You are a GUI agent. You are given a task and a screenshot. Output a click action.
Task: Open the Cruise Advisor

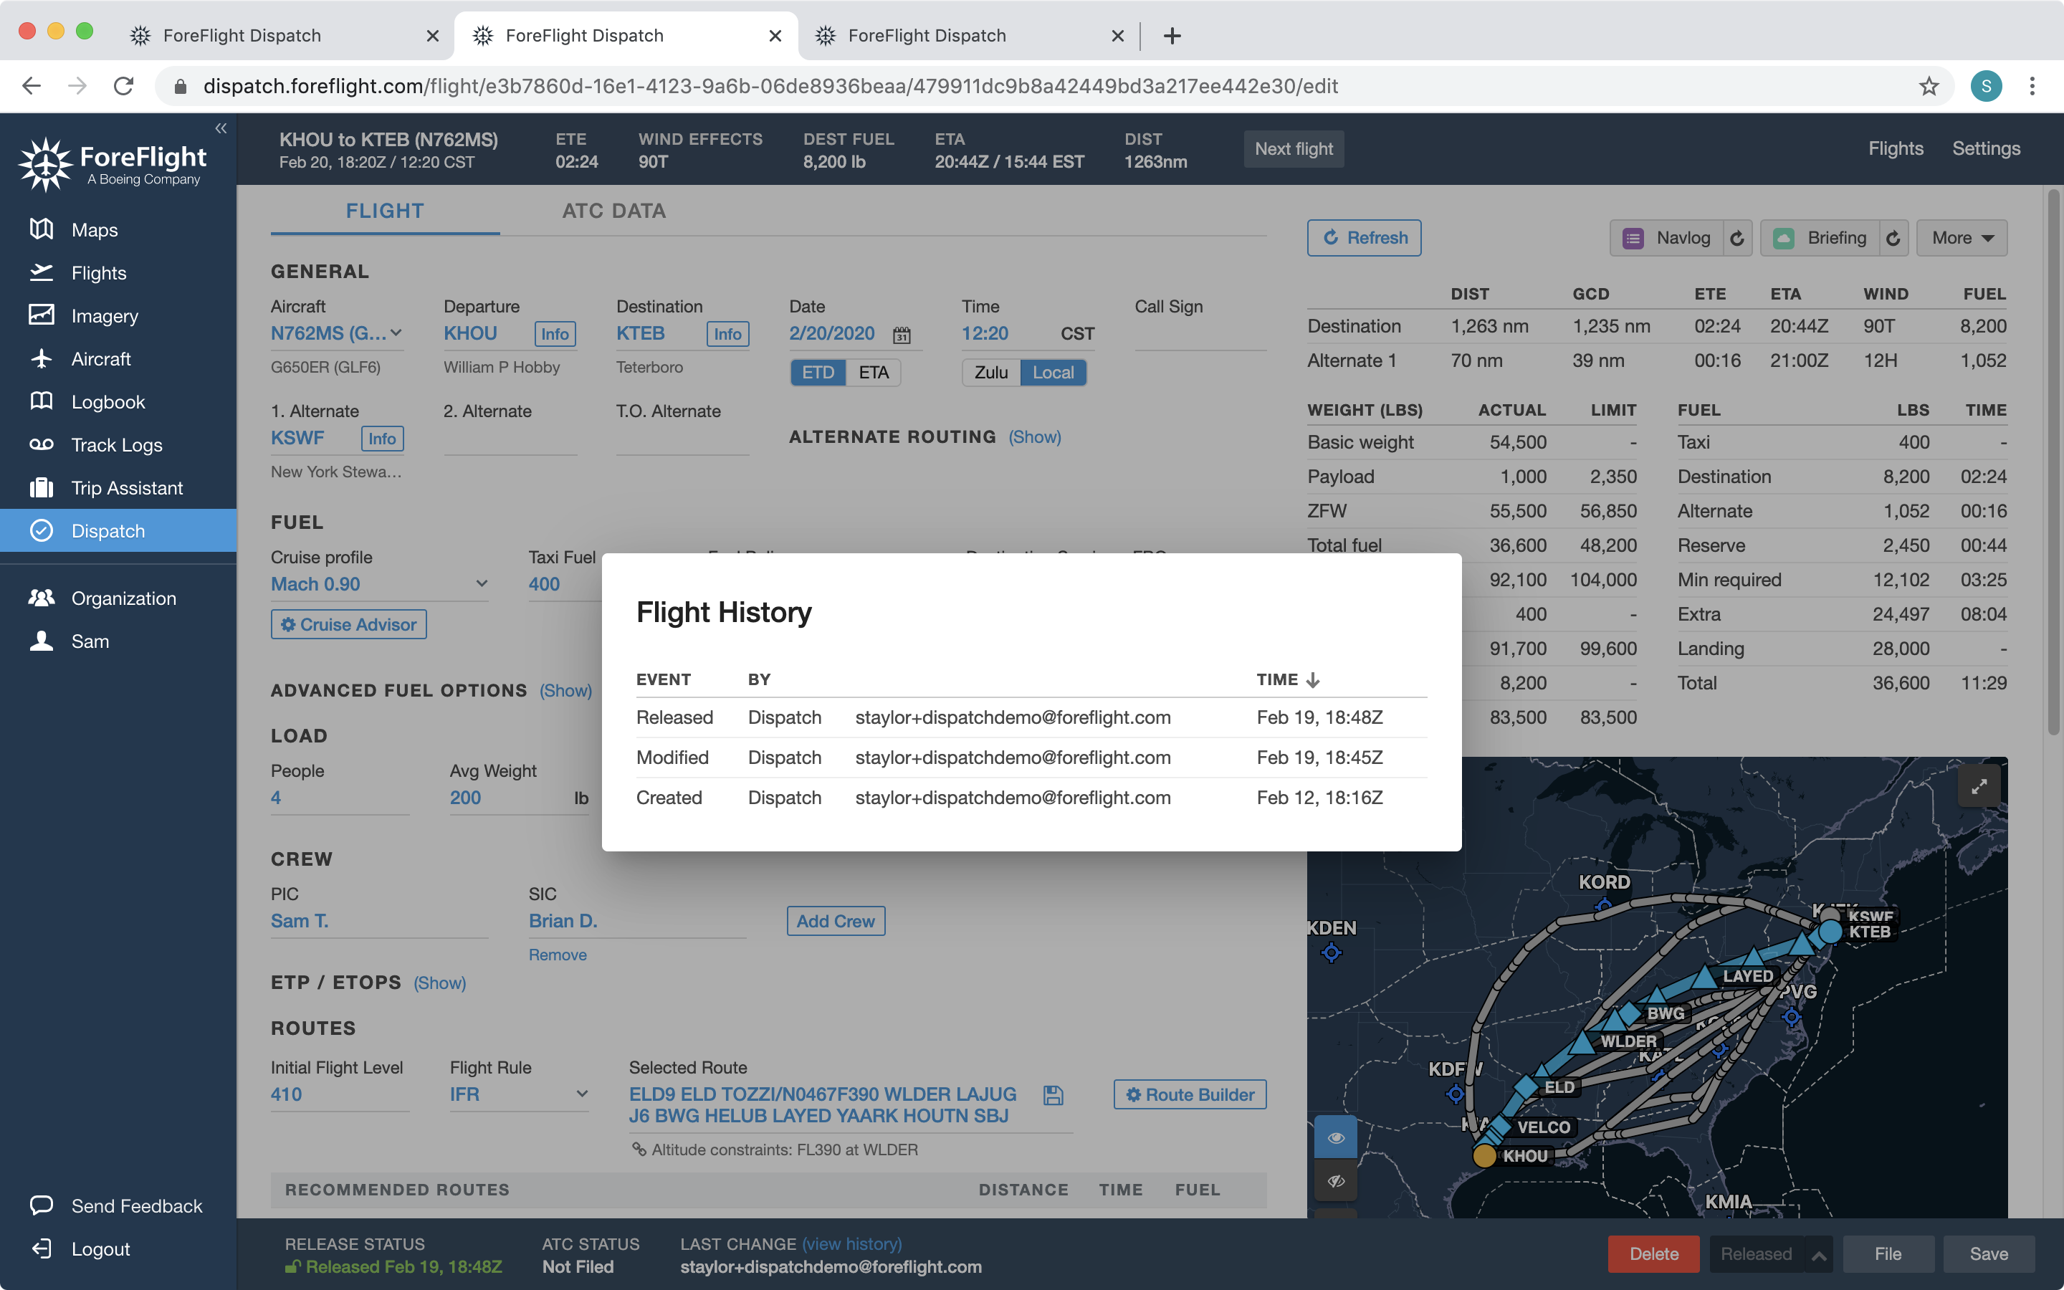(x=349, y=623)
